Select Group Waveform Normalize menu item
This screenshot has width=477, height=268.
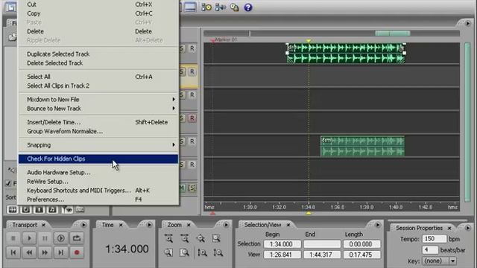coord(98,131)
